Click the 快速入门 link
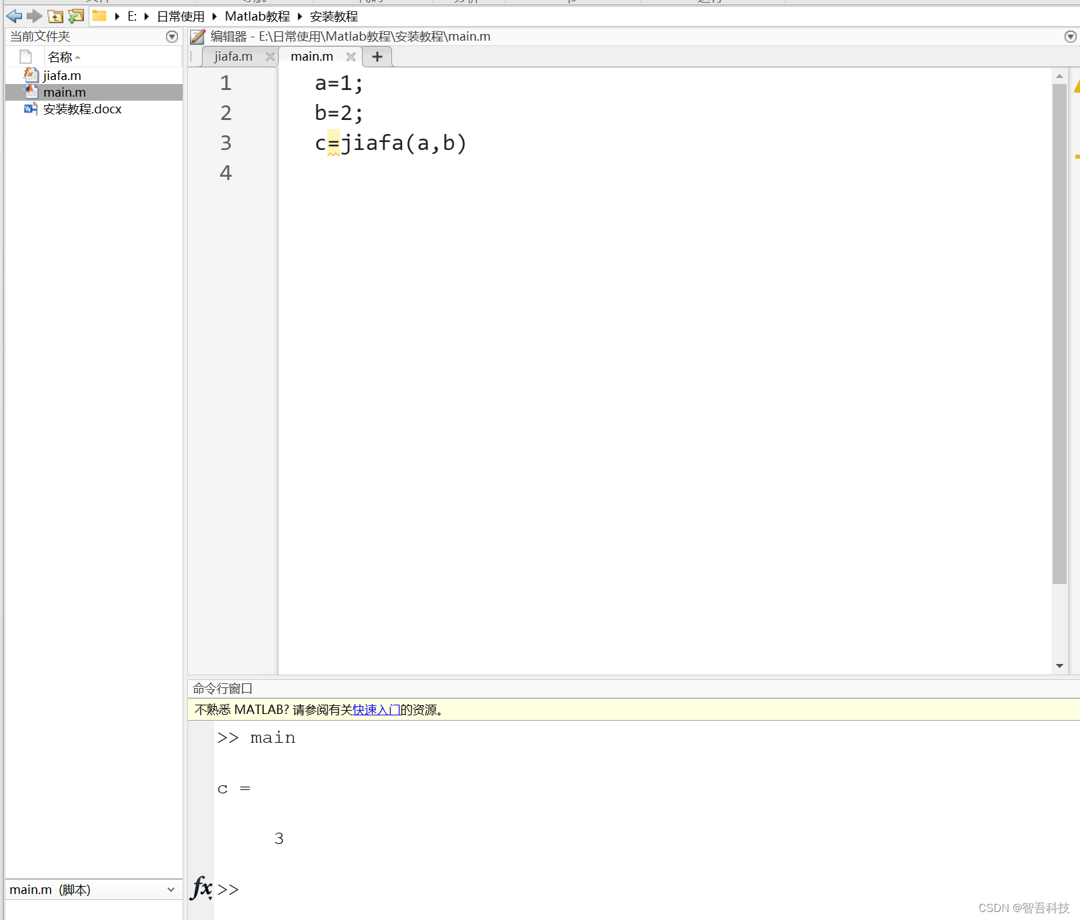 coord(375,709)
